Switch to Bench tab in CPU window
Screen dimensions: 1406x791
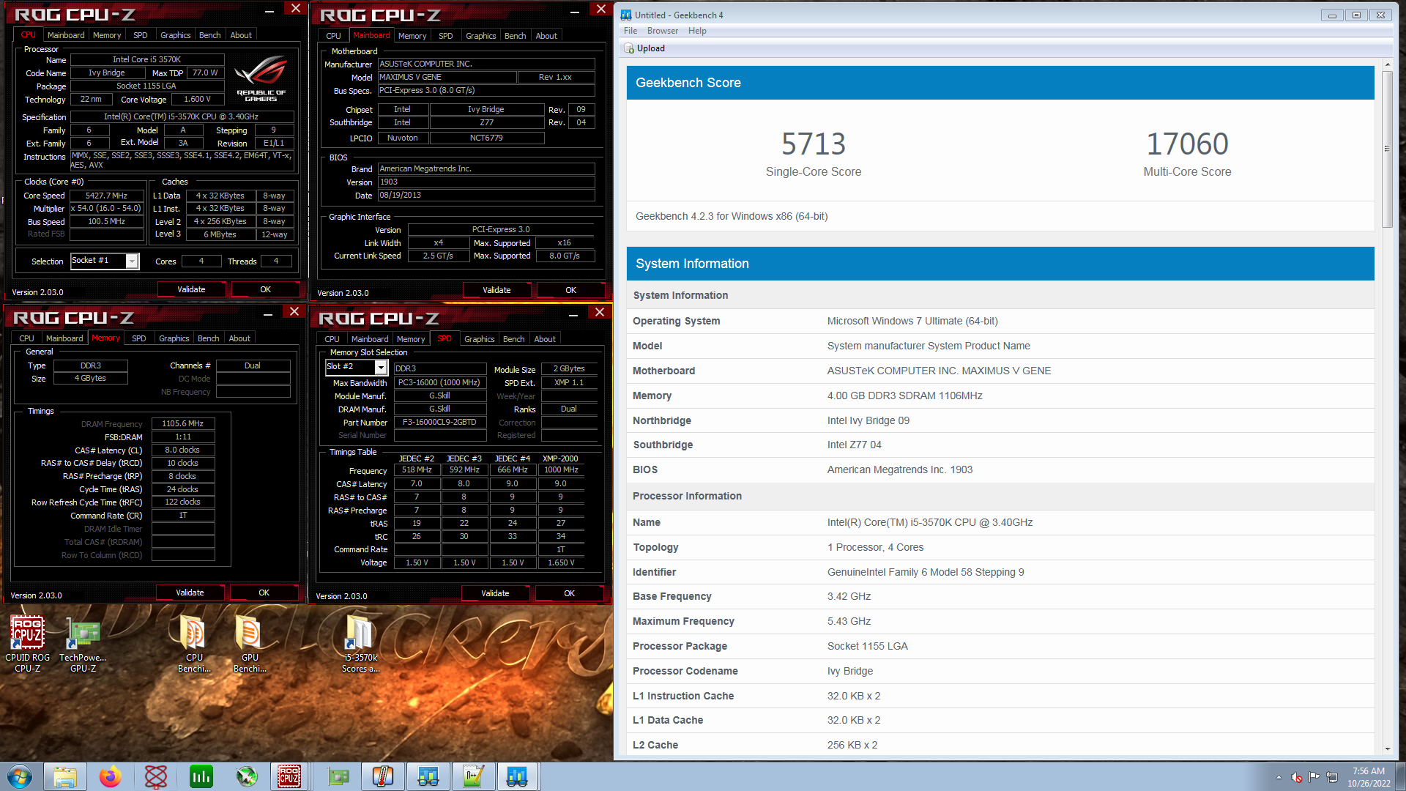pos(209,35)
